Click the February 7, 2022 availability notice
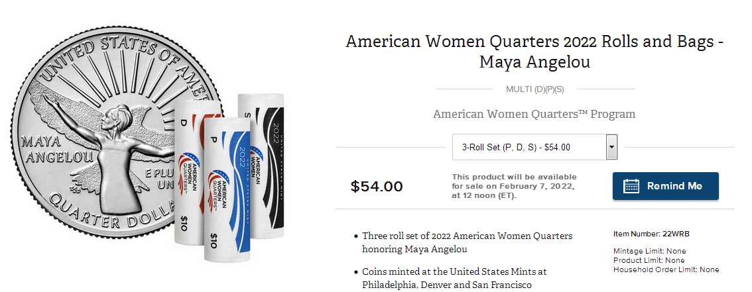The image size is (752, 292). coord(514,186)
